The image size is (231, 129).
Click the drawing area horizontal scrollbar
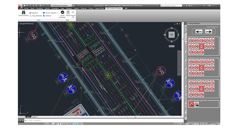154,117
